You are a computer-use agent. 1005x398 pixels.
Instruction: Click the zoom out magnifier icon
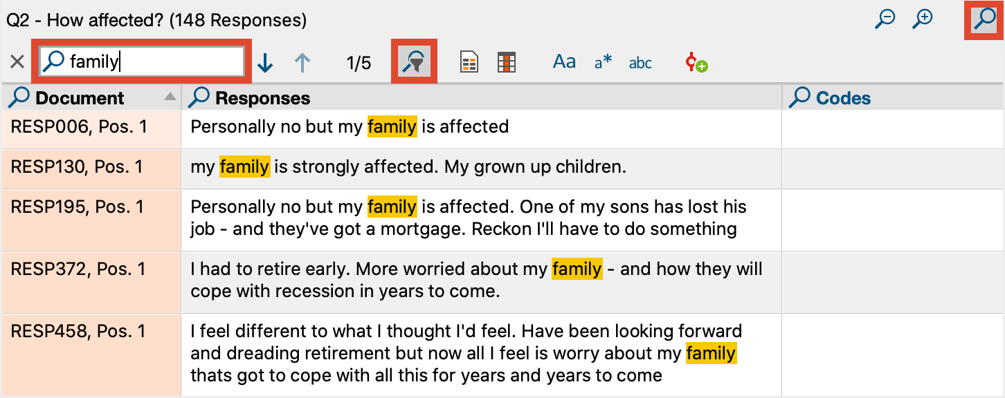point(885,19)
